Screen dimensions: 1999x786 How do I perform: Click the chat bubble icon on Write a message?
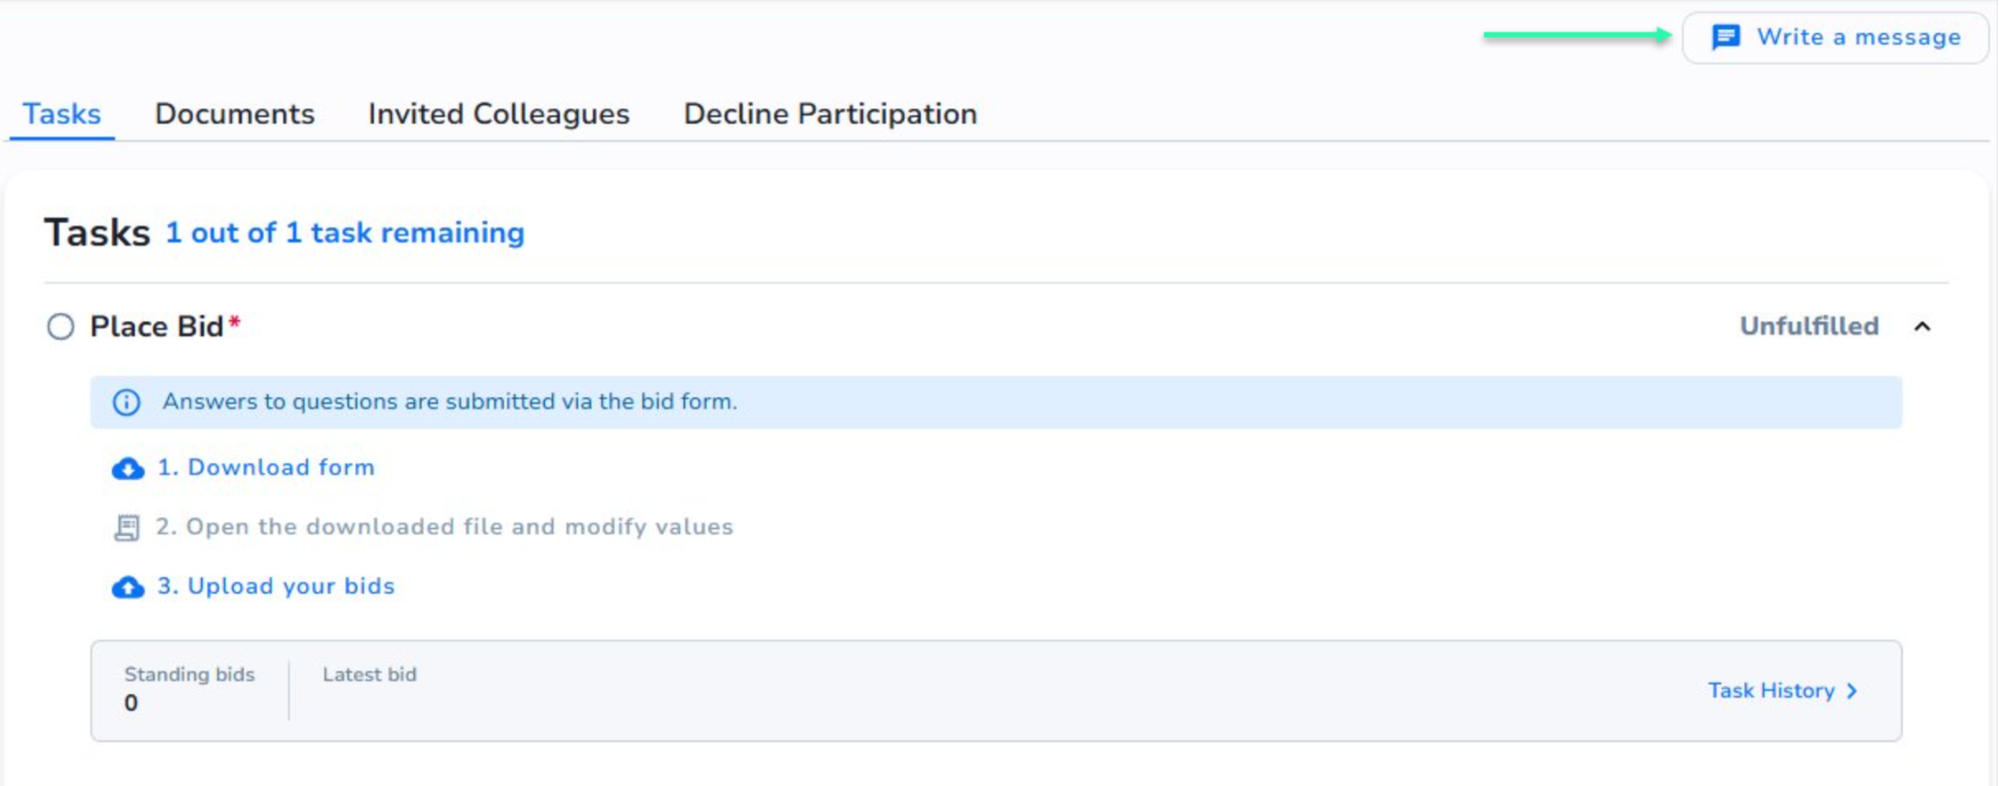pyautogui.click(x=1726, y=38)
